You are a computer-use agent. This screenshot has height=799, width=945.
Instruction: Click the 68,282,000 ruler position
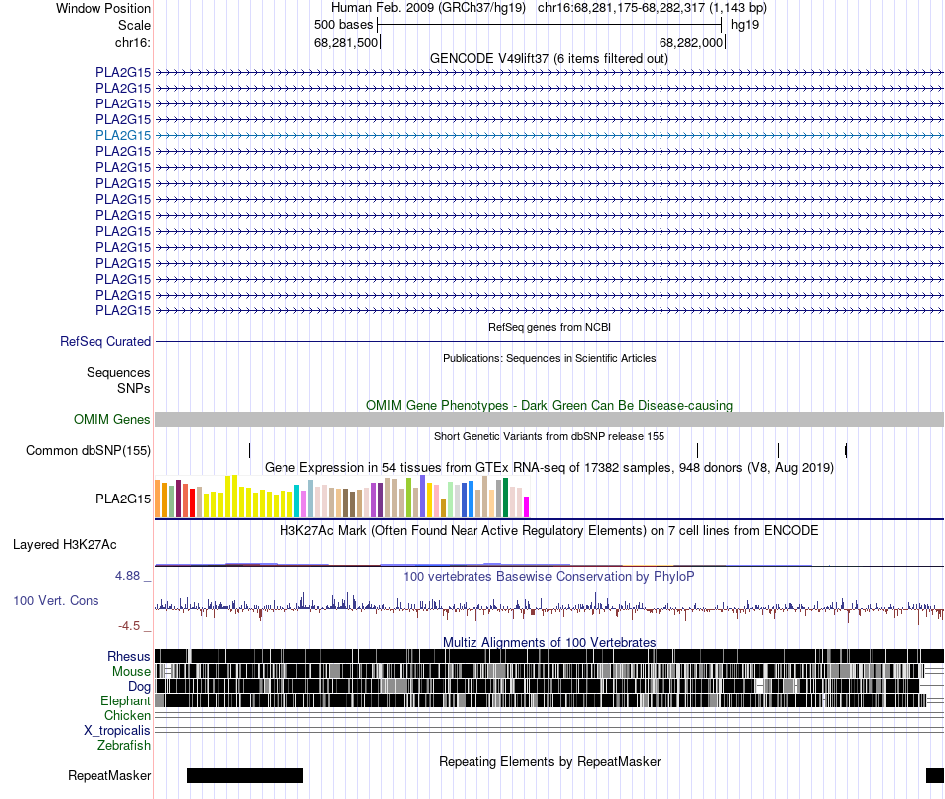[x=691, y=42]
